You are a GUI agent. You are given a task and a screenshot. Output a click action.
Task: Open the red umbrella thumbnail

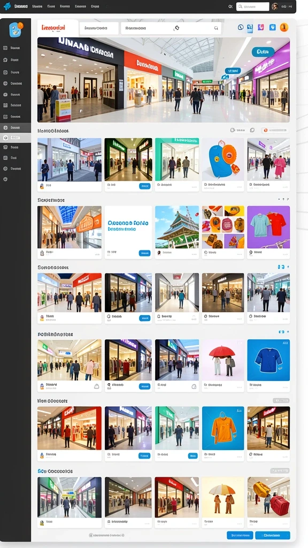[223, 360]
